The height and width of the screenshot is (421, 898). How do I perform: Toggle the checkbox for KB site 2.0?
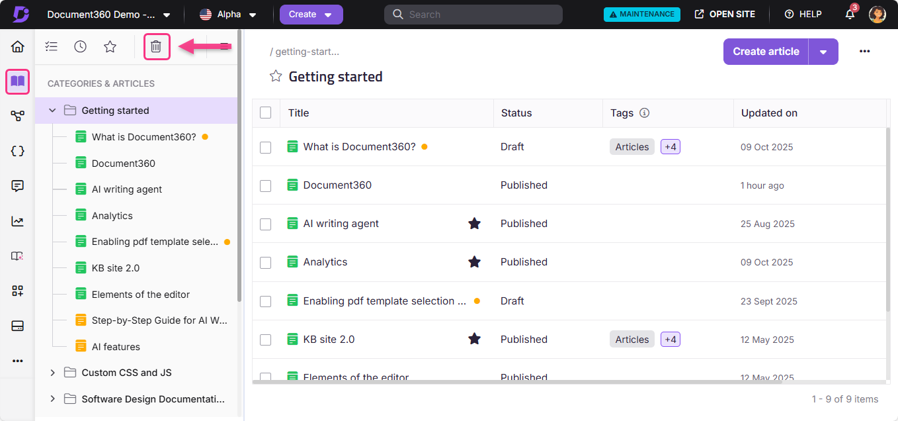(x=265, y=339)
